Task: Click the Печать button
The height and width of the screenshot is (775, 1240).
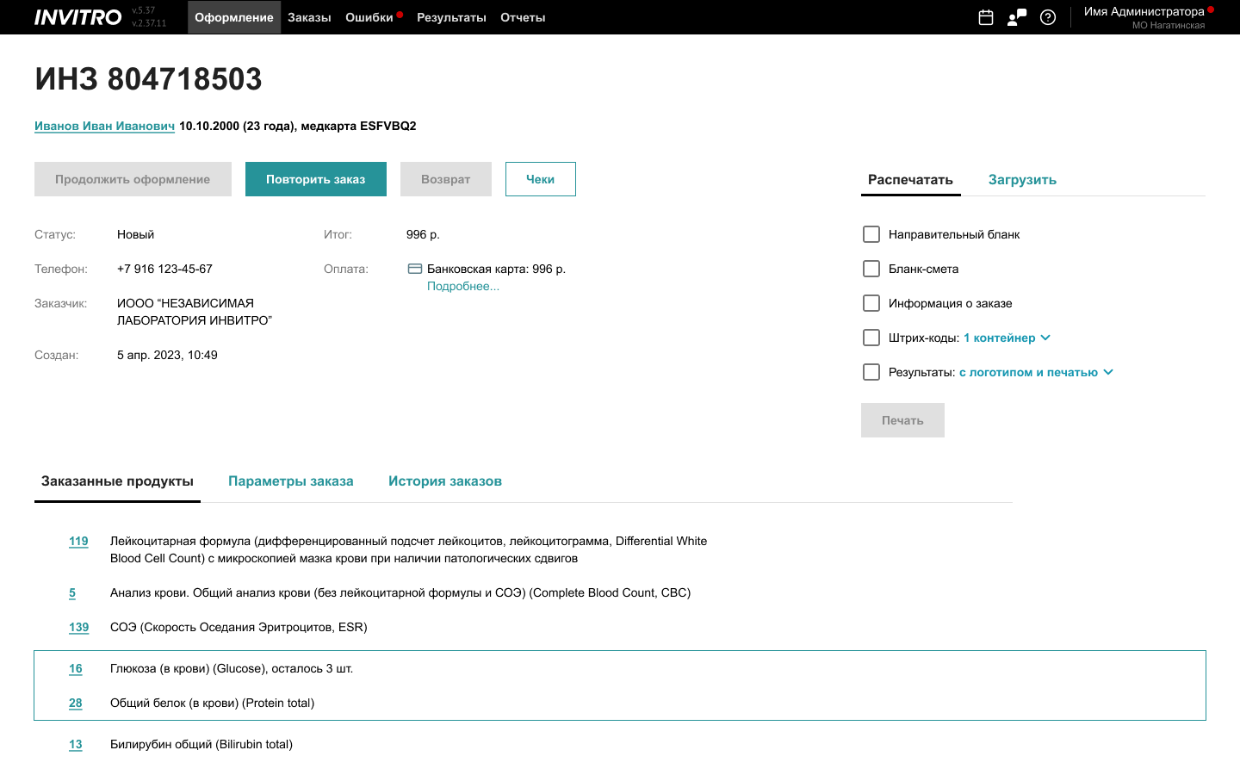Action: click(902, 420)
